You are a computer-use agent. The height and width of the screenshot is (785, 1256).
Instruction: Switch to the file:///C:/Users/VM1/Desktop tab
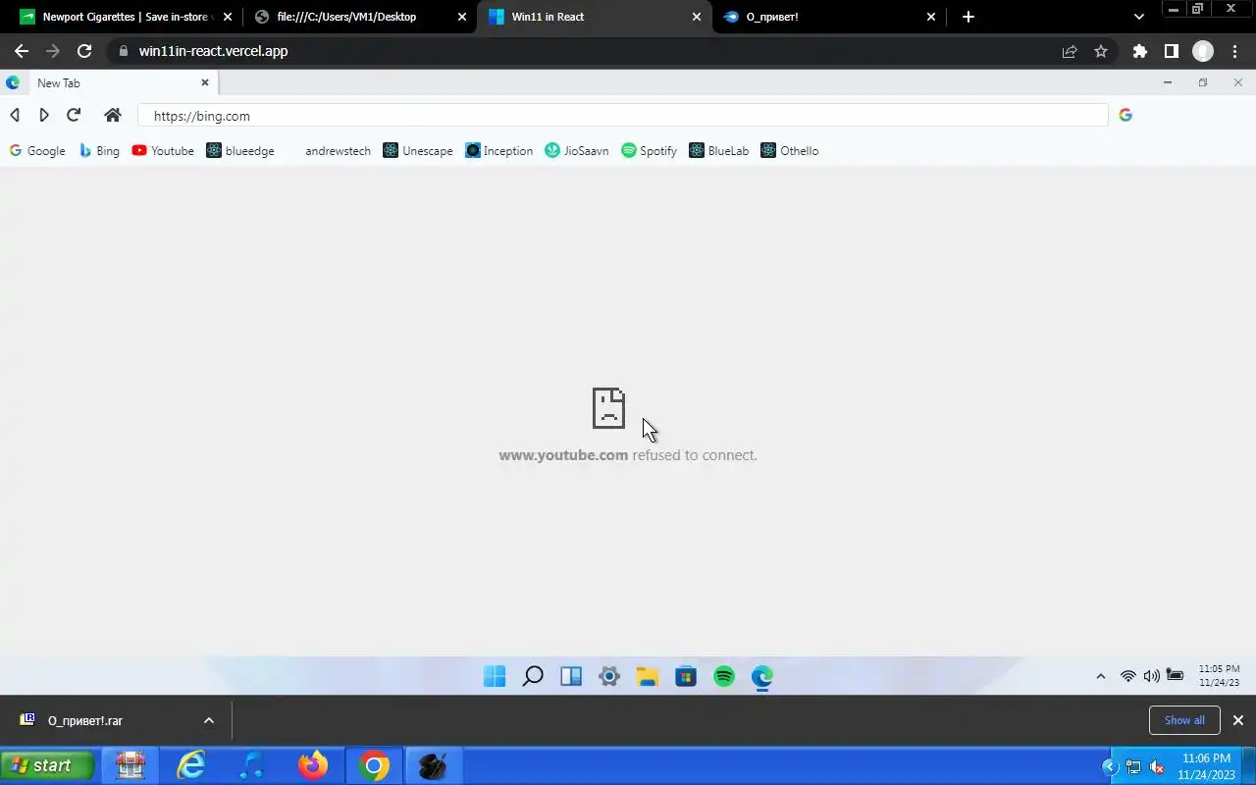click(x=360, y=17)
